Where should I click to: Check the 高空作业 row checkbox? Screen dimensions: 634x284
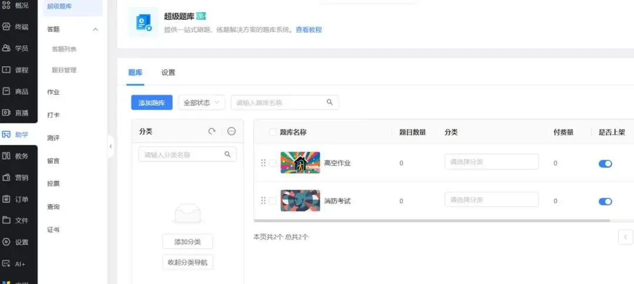click(x=273, y=163)
